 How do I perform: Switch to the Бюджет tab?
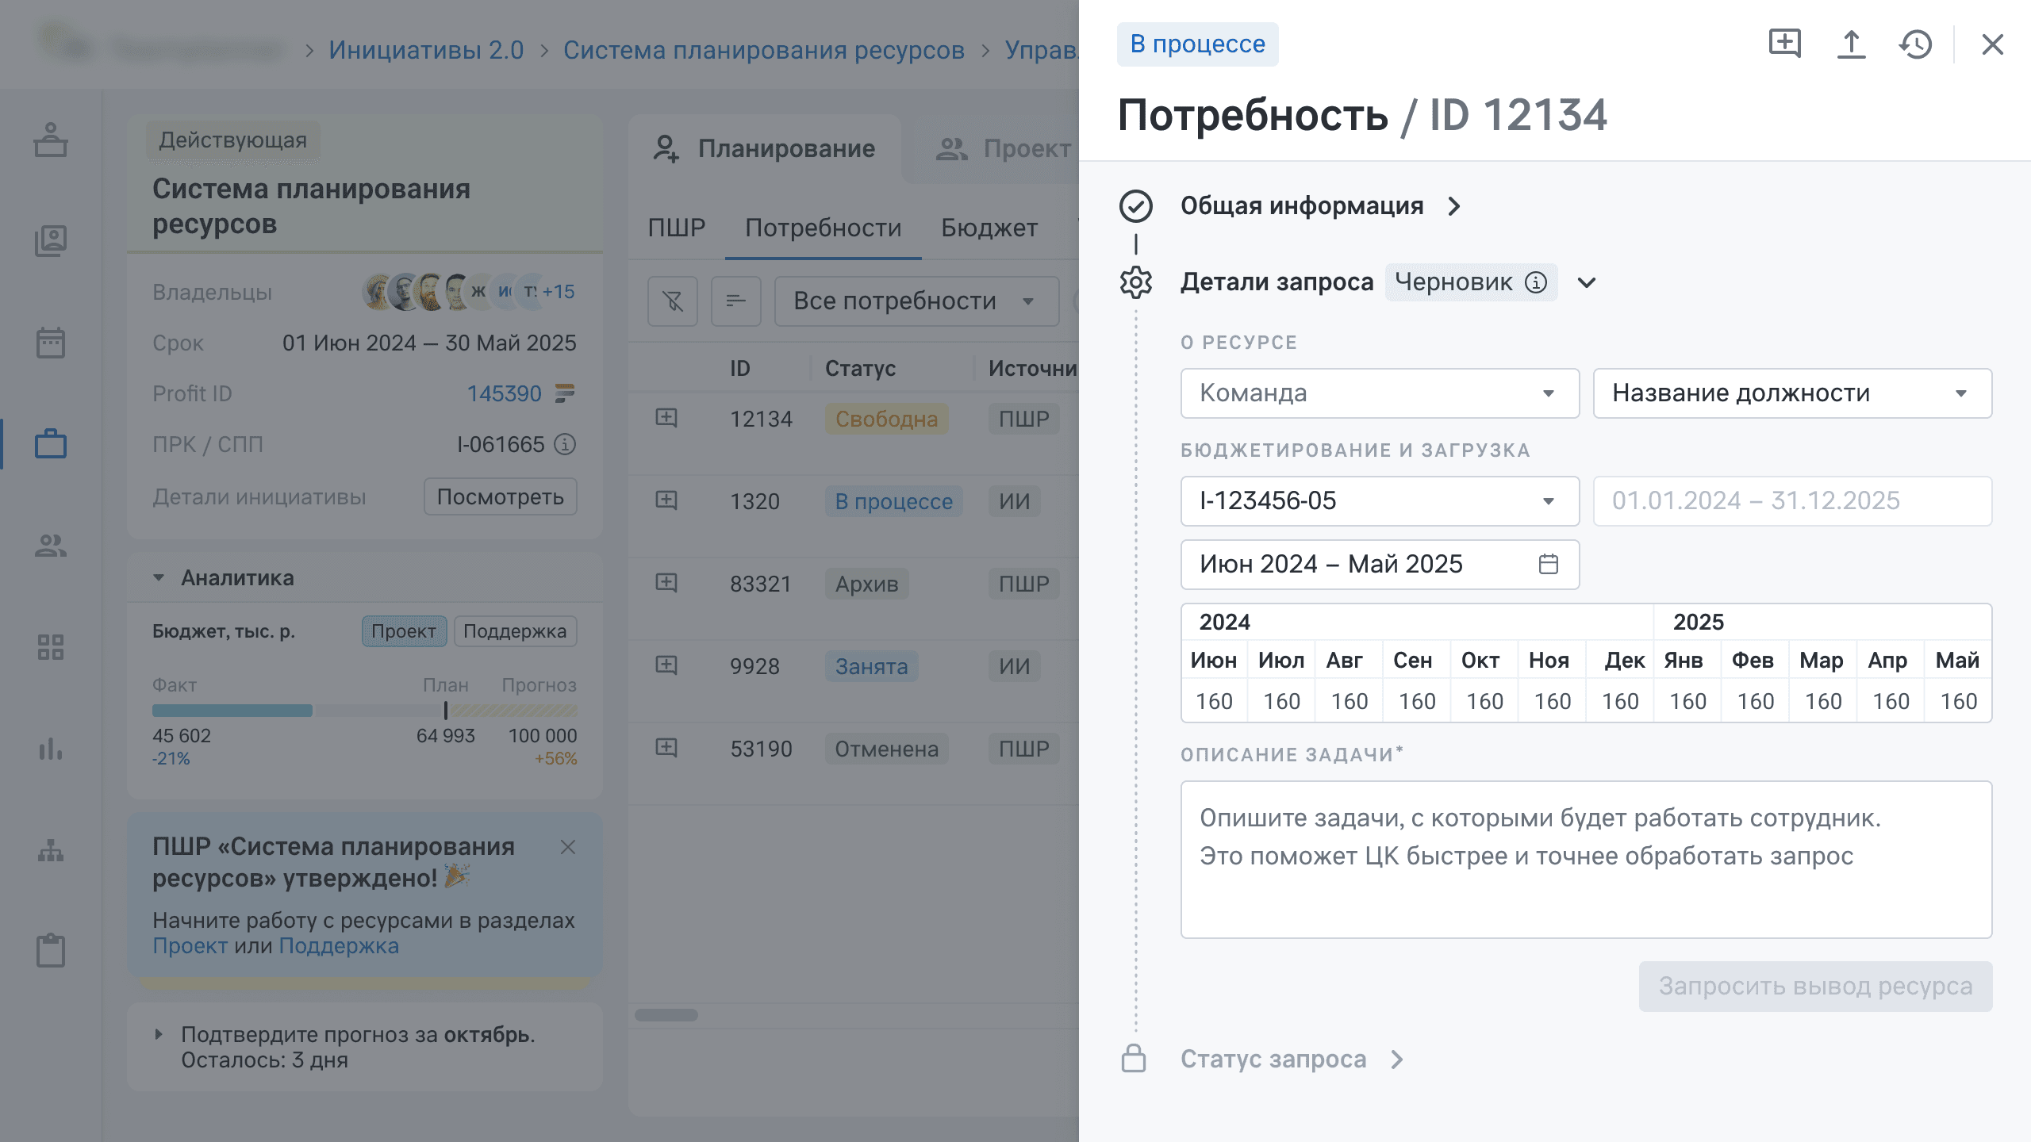[989, 228]
